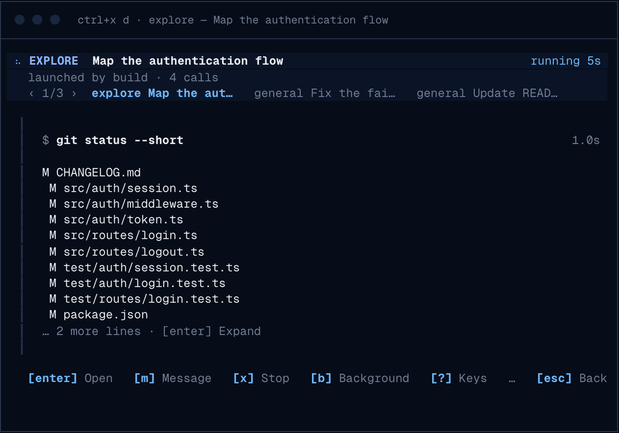The image size is (619, 433).
Task: Click the spinner icon beside EXPLORE
Action: [18, 61]
